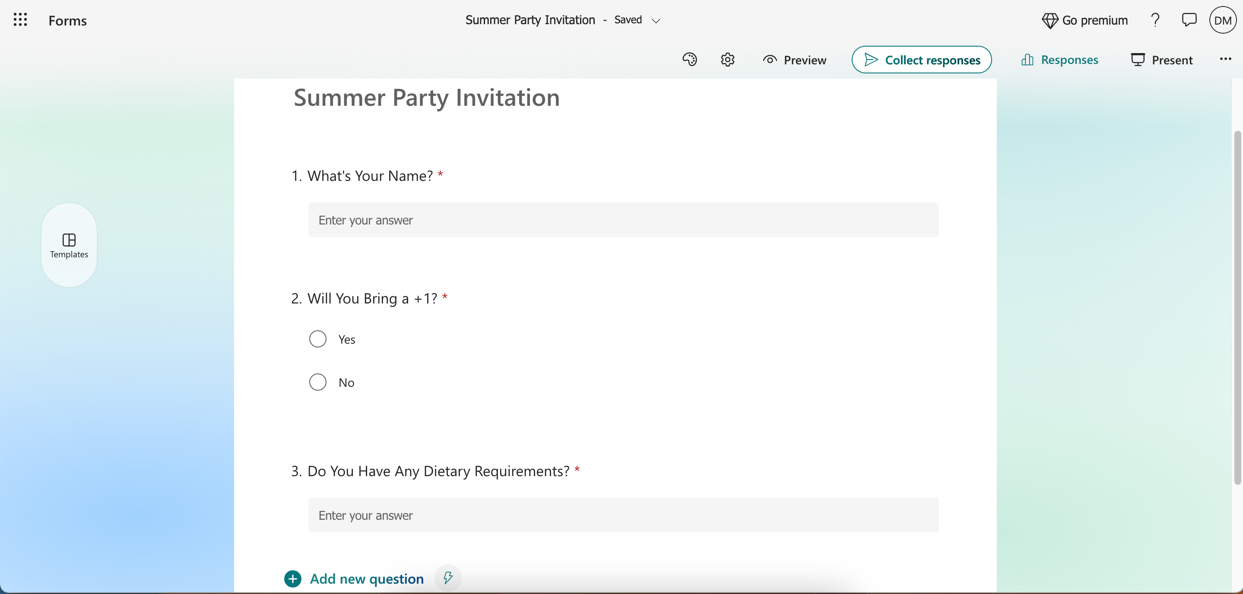Click the Templates sidebar icon
This screenshot has height=594, width=1243.
point(69,245)
